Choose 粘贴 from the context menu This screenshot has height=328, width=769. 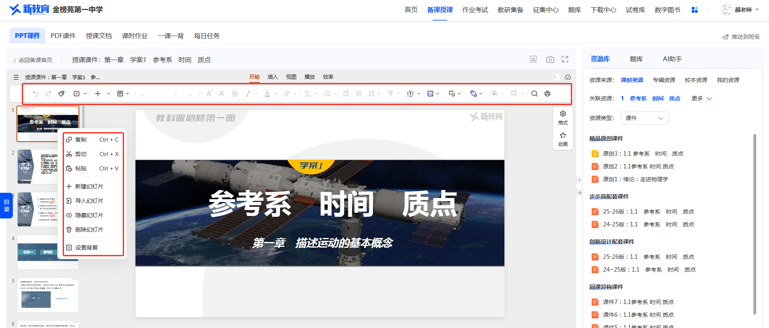click(93, 168)
